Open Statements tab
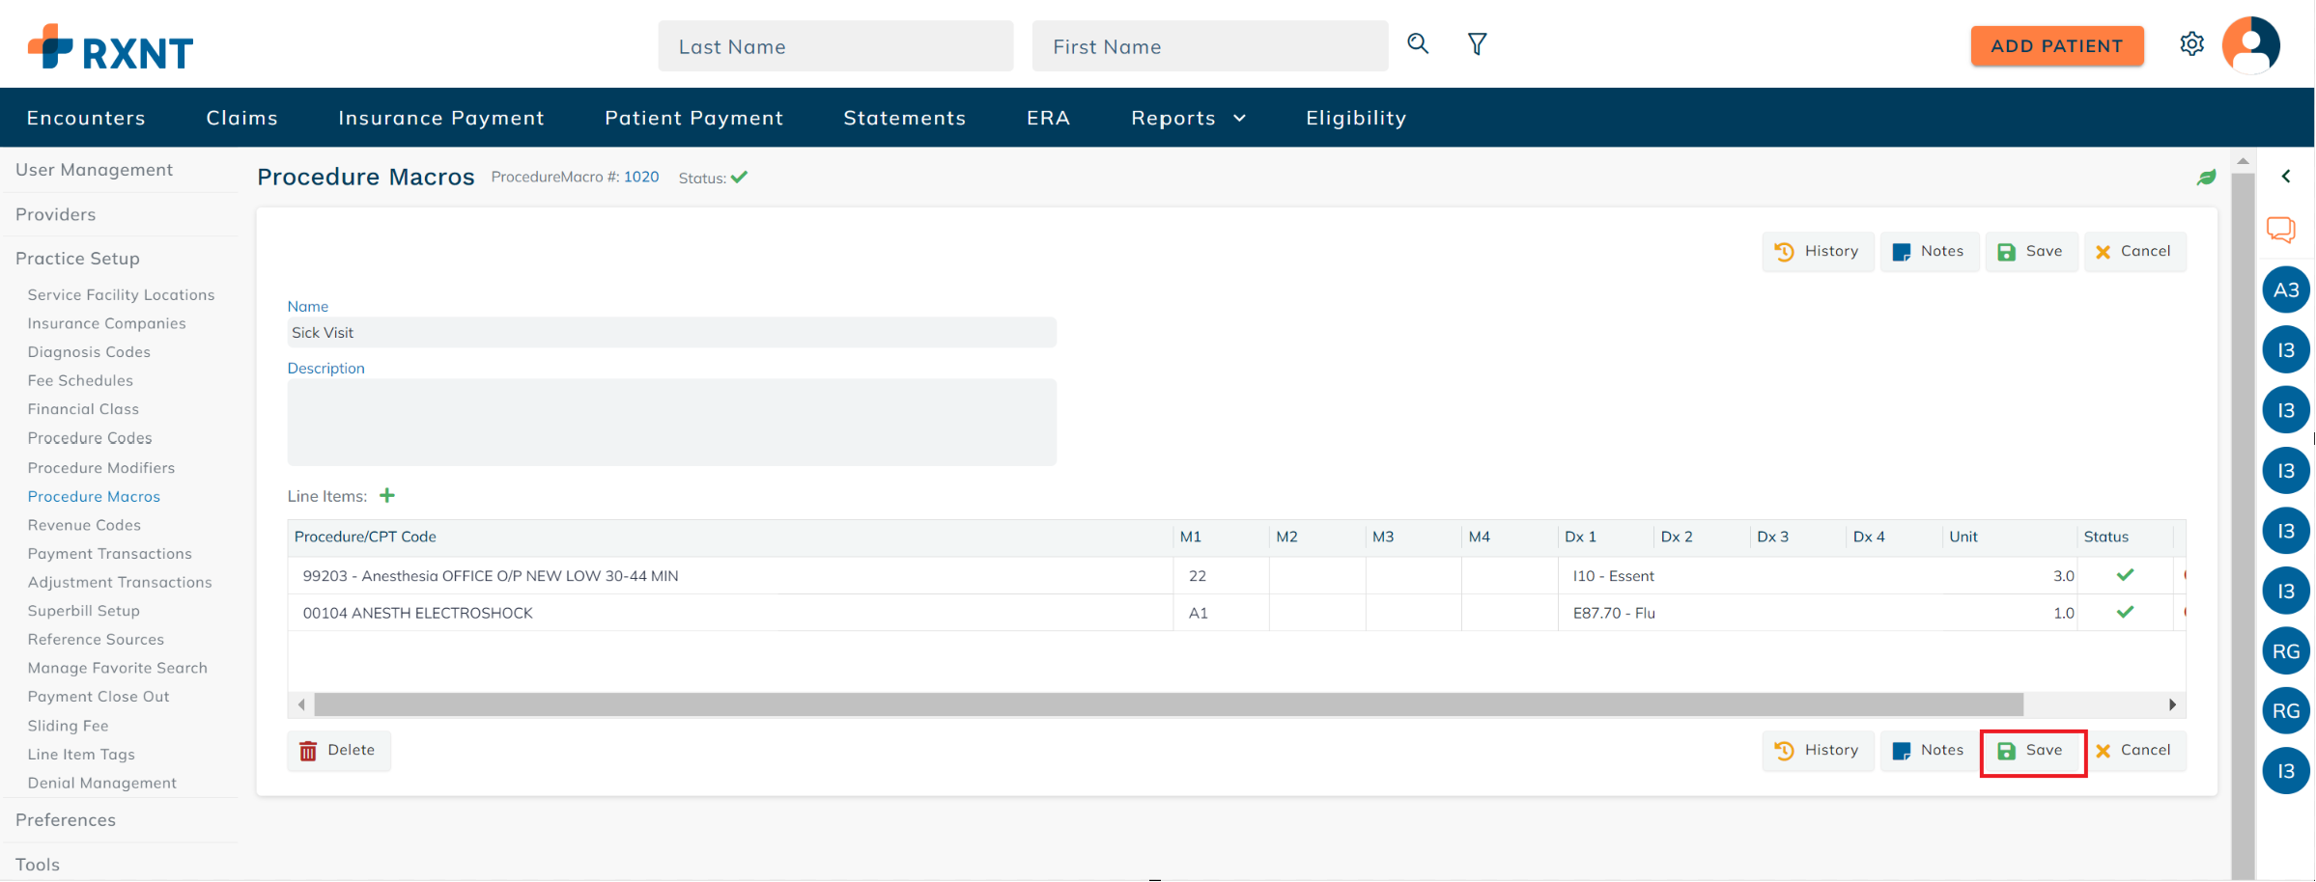 click(904, 118)
